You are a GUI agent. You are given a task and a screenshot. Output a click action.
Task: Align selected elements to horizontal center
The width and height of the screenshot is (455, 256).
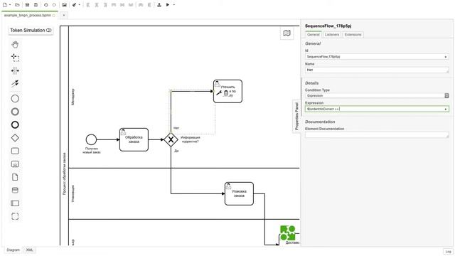[x=97, y=5]
